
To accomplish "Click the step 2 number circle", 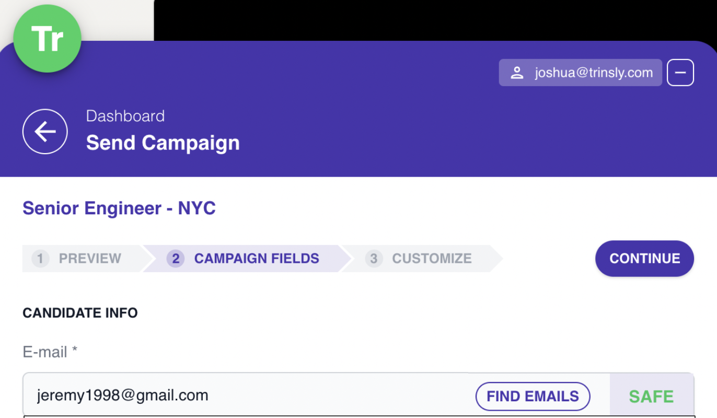I will click(x=176, y=259).
